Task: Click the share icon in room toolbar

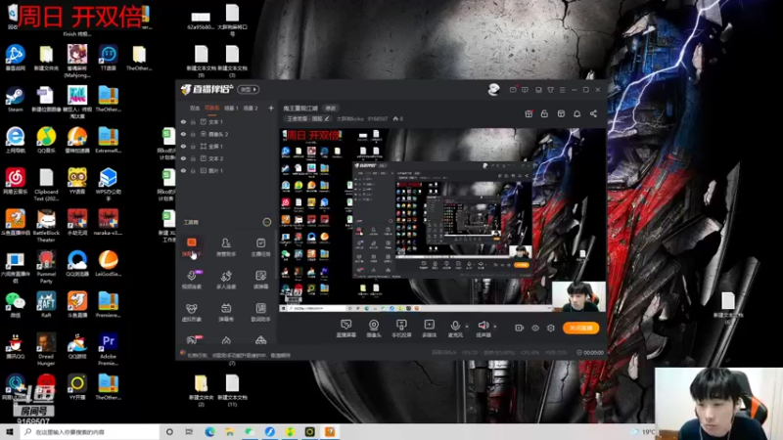Action: [x=593, y=113]
